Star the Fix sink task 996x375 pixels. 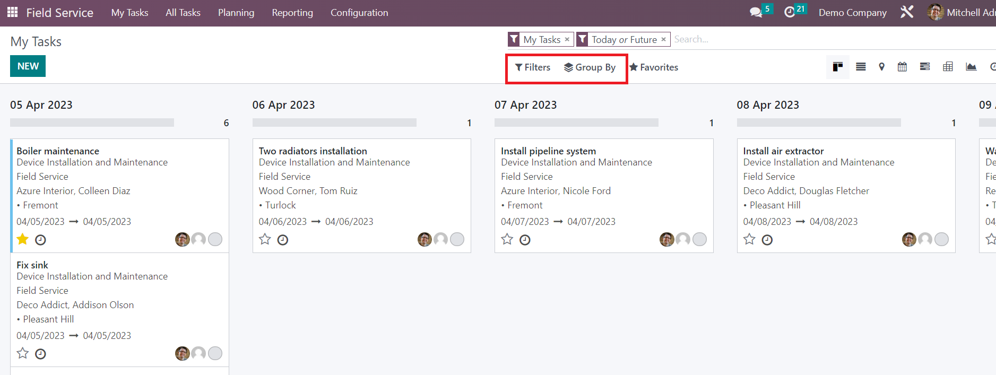click(22, 353)
